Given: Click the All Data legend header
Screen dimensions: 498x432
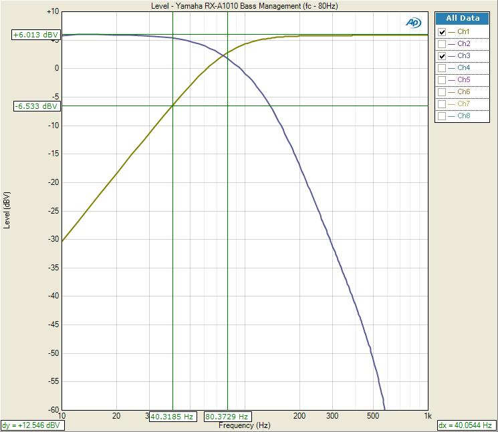Looking at the screenshot, I should tap(463, 19).
